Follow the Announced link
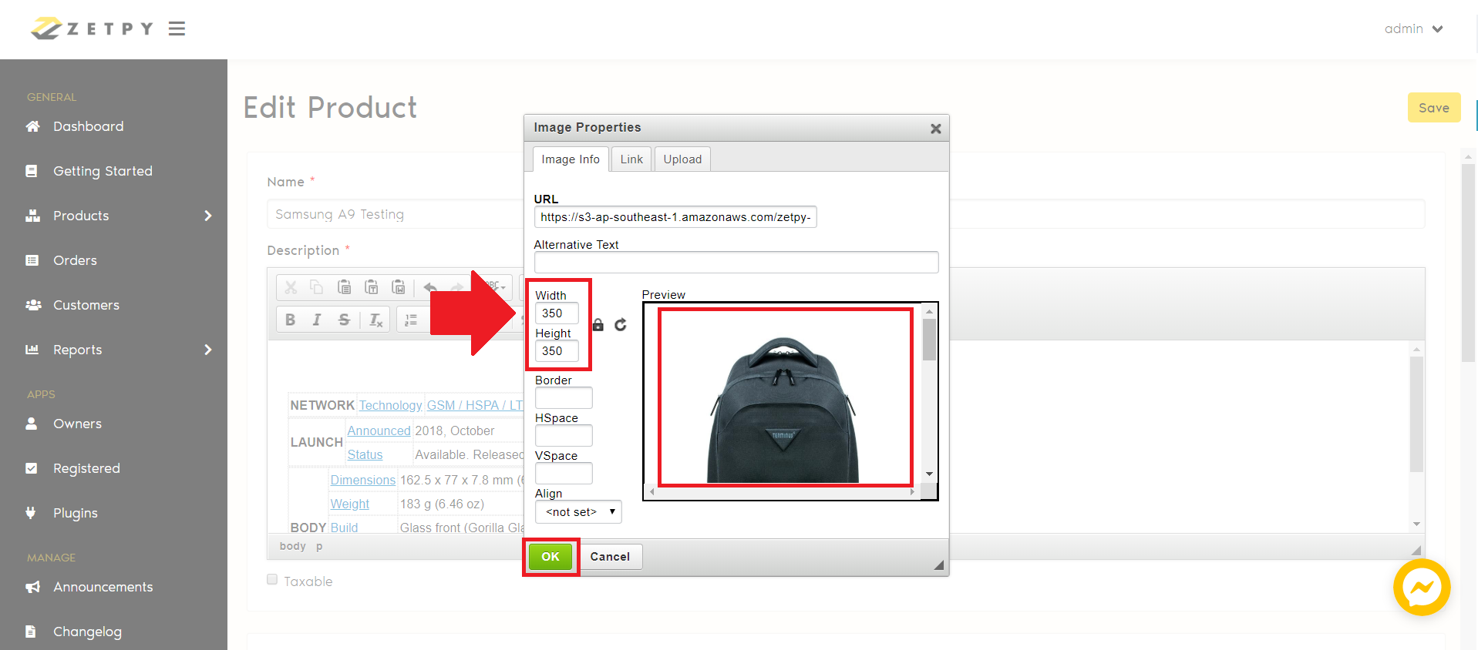 click(x=379, y=431)
